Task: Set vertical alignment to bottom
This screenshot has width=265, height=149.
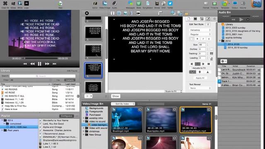Action: (x=207, y=72)
